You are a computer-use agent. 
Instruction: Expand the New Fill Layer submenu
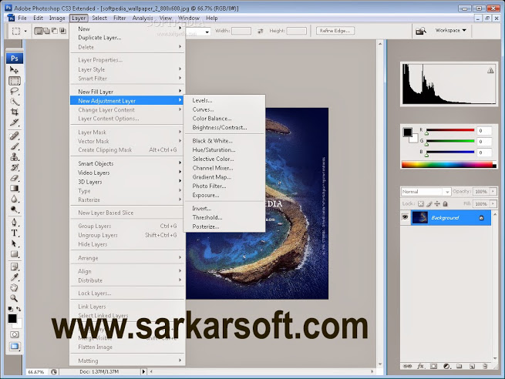point(127,92)
